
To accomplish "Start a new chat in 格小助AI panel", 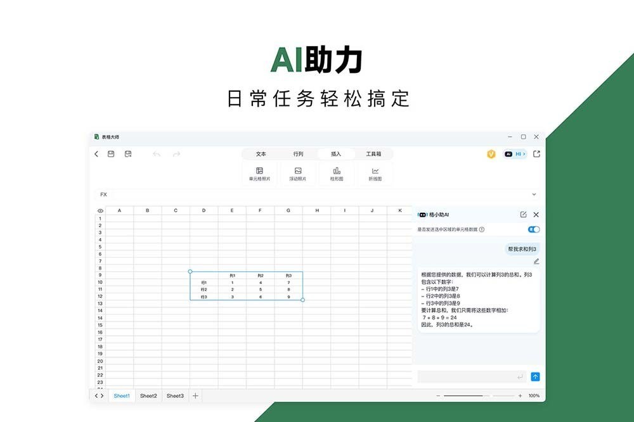I will (x=523, y=215).
